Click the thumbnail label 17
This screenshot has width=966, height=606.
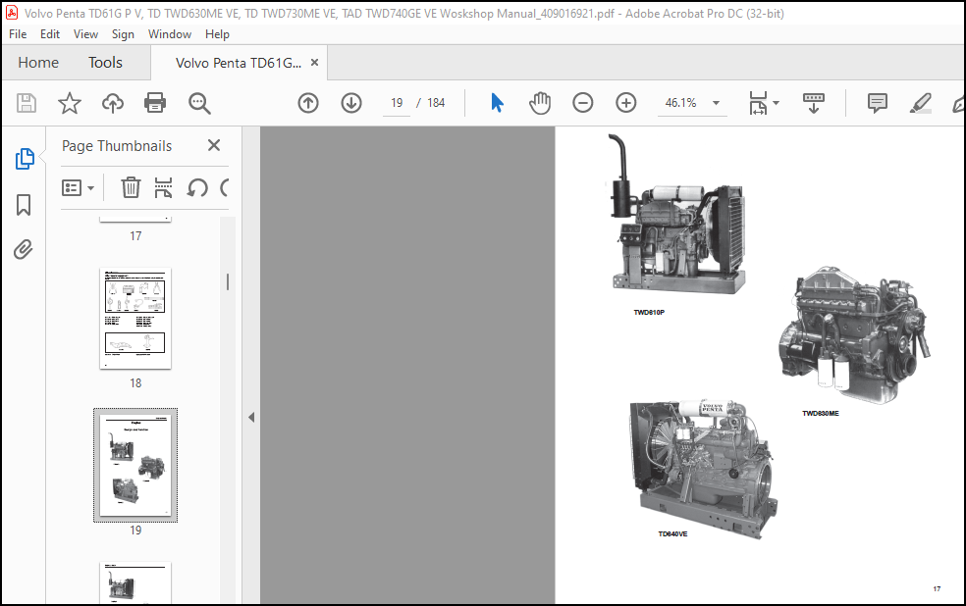(135, 235)
